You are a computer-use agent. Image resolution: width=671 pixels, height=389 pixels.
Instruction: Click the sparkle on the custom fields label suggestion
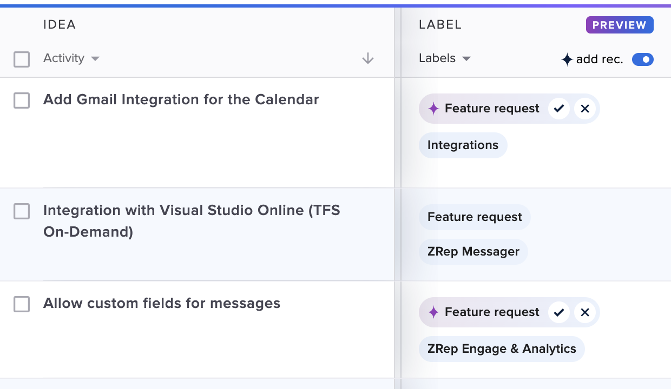click(x=434, y=312)
